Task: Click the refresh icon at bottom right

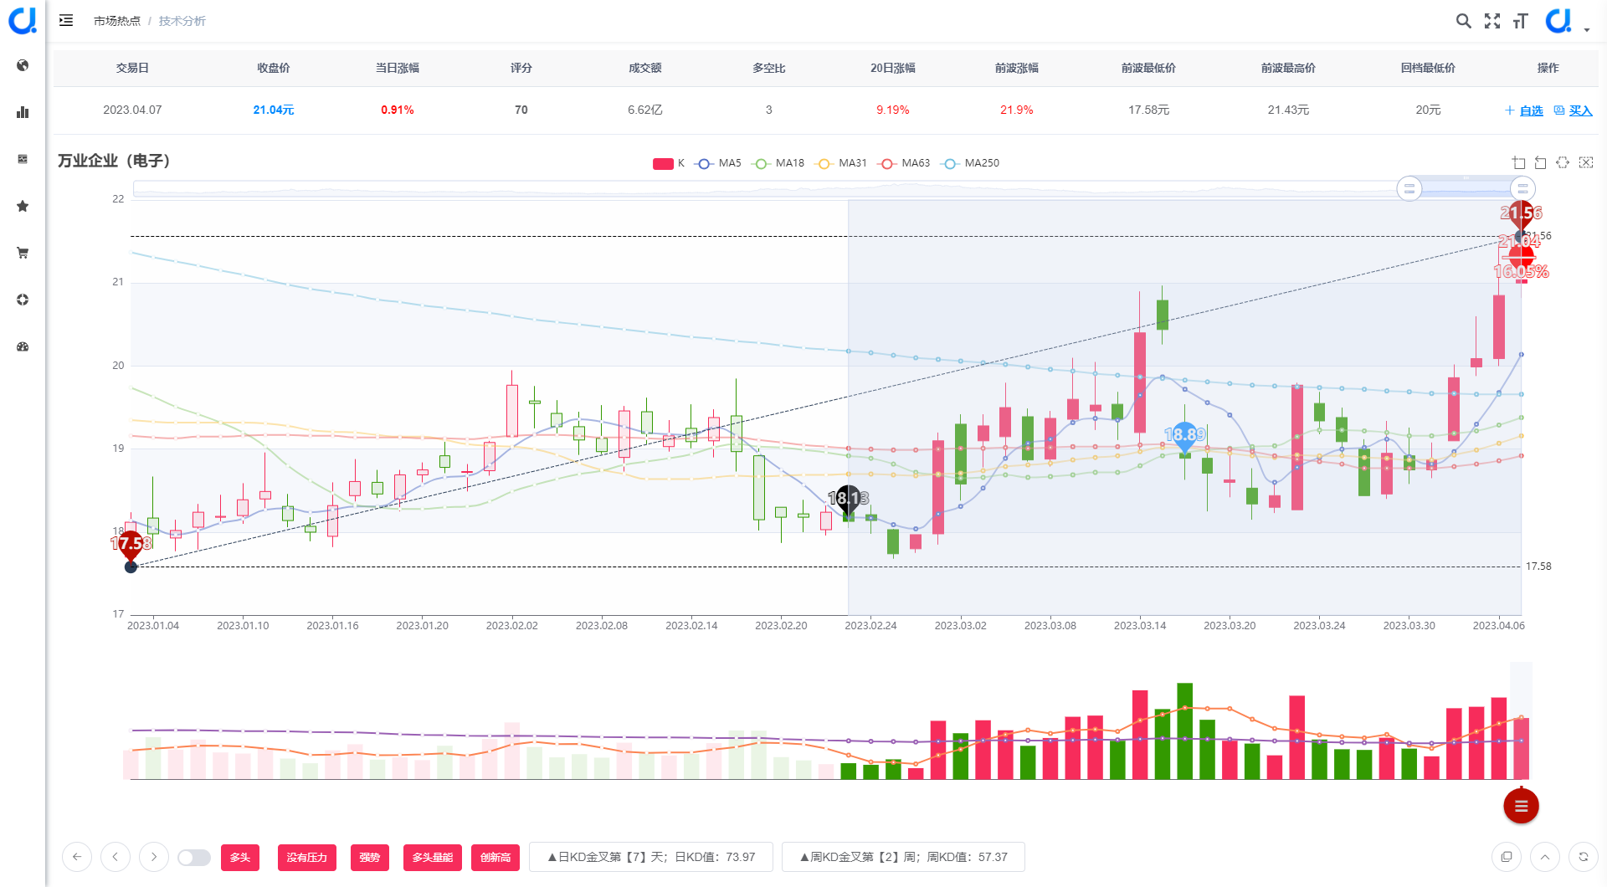Action: (1584, 857)
